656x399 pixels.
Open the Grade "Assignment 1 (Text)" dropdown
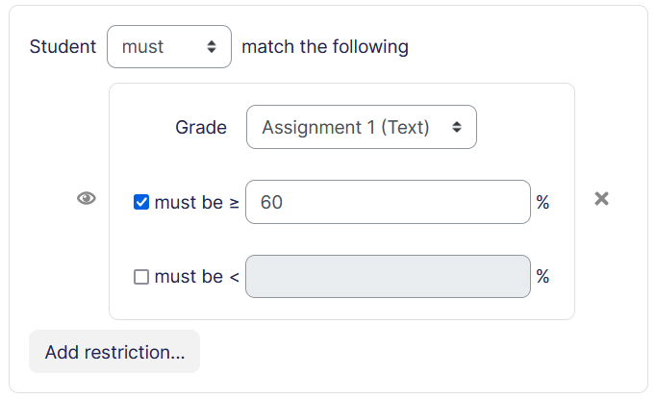point(361,127)
